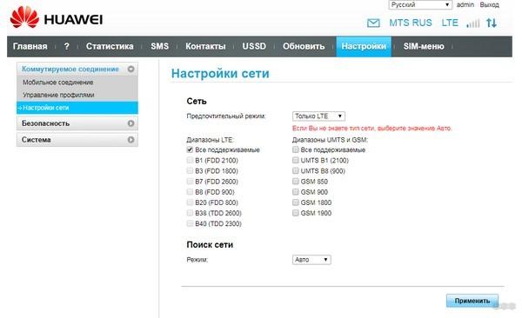522x318 pixels.
Task: Check B40 (TDD 2300) checkbox
Action: (x=190, y=223)
